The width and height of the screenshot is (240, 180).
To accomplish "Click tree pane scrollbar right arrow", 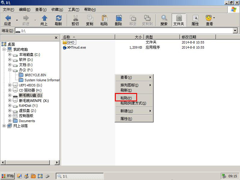I will pos(57,162).
